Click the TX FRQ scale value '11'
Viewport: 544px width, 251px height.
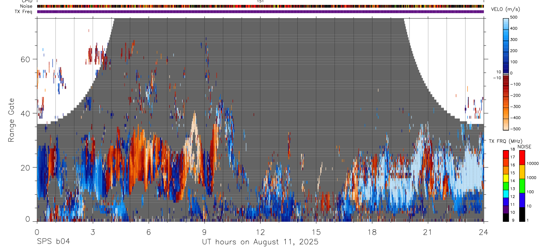point(513,205)
